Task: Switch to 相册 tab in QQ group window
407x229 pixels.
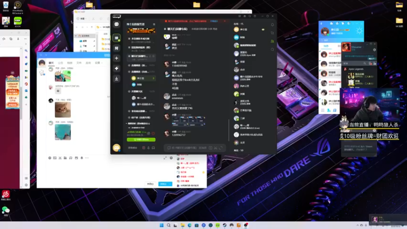Action: click(x=70, y=63)
